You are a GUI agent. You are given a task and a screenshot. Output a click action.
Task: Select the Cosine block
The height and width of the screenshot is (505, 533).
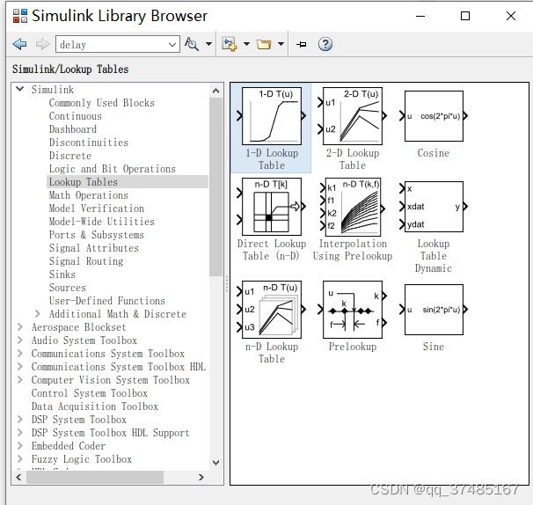(x=433, y=123)
